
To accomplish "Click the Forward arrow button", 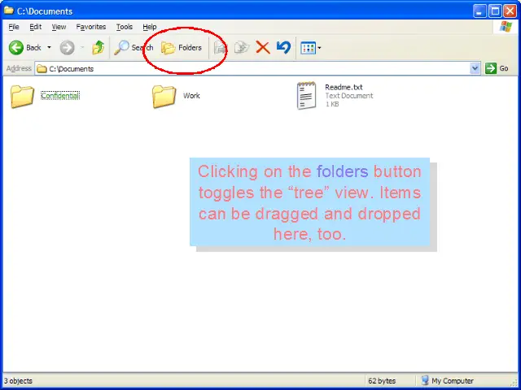I will click(x=67, y=48).
